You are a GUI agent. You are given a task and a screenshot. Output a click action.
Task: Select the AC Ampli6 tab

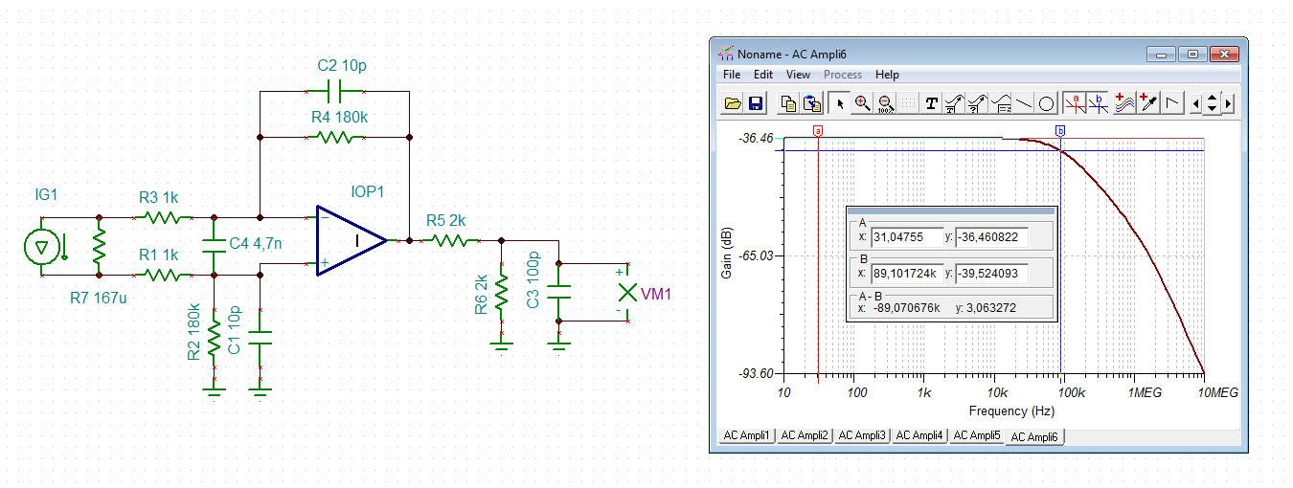[1035, 436]
